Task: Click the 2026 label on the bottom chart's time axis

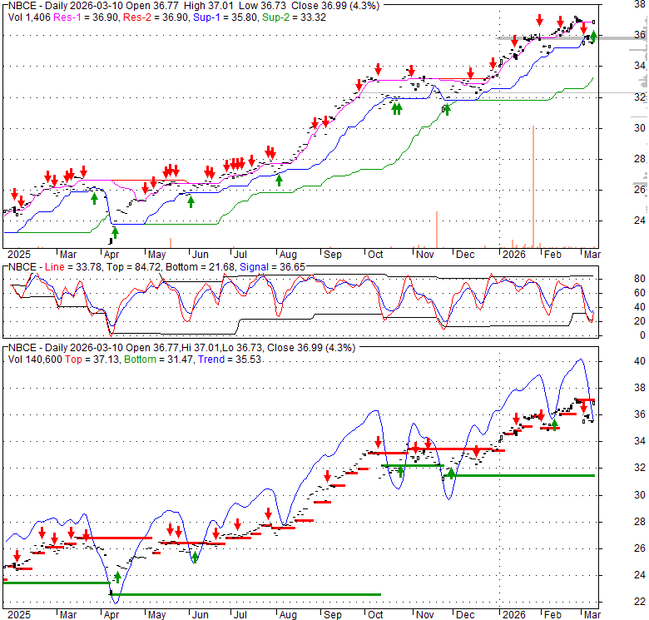Action: pos(513,614)
